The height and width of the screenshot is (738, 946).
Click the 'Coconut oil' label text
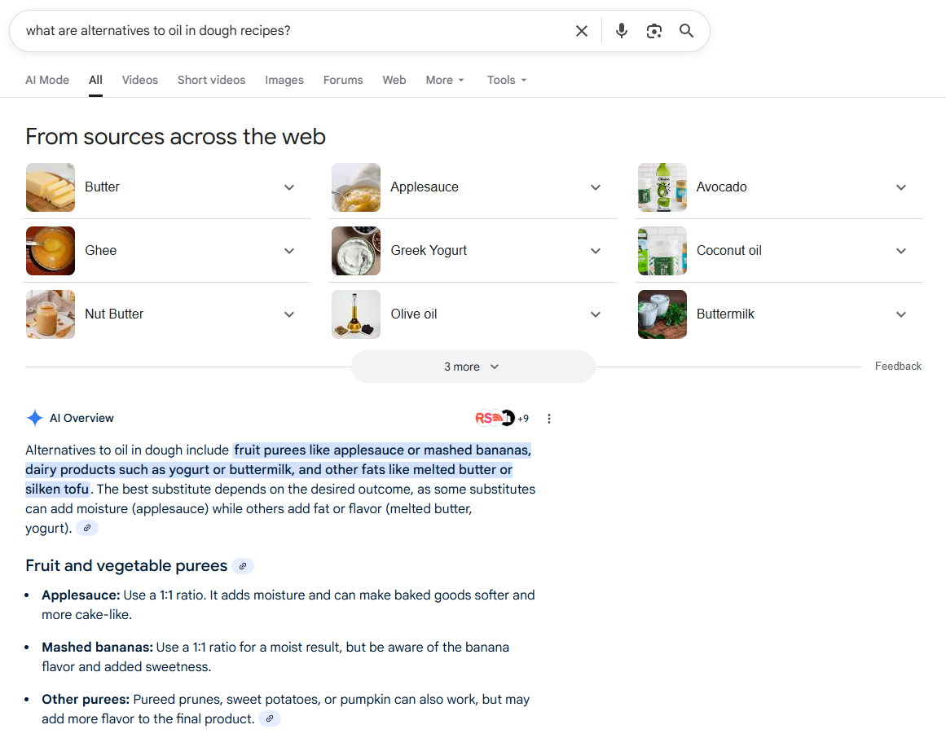tap(728, 250)
